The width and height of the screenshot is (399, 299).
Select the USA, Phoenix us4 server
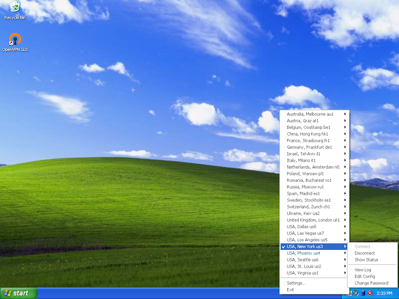(x=314, y=253)
